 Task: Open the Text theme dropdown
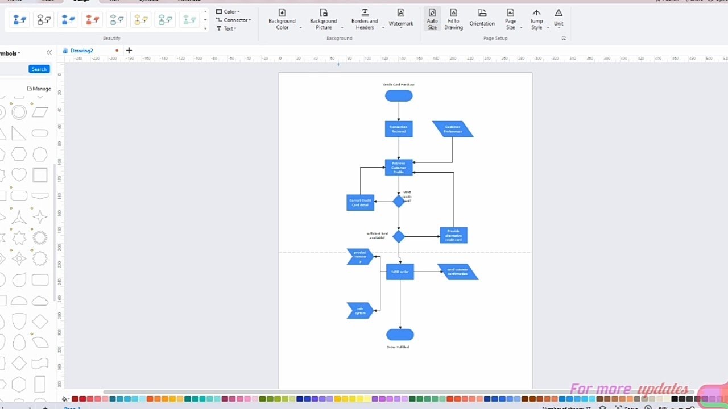[x=226, y=28]
